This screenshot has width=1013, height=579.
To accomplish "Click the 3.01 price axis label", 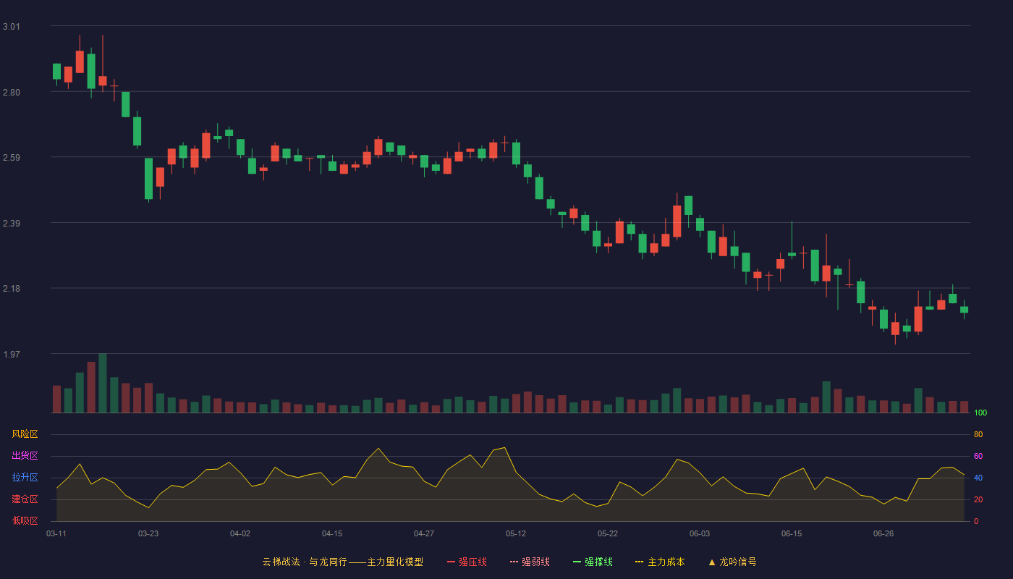I will 12,27.
